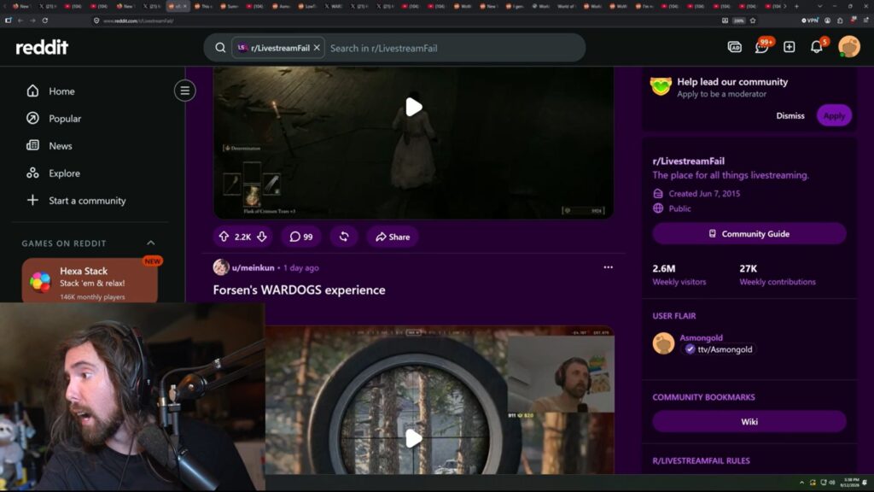Open u/meinkun profile link
This screenshot has height=492, width=874.
click(x=253, y=267)
